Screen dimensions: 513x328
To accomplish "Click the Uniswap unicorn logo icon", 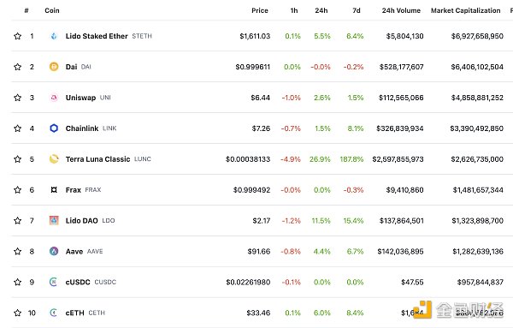I will pyautogui.click(x=54, y=98).
